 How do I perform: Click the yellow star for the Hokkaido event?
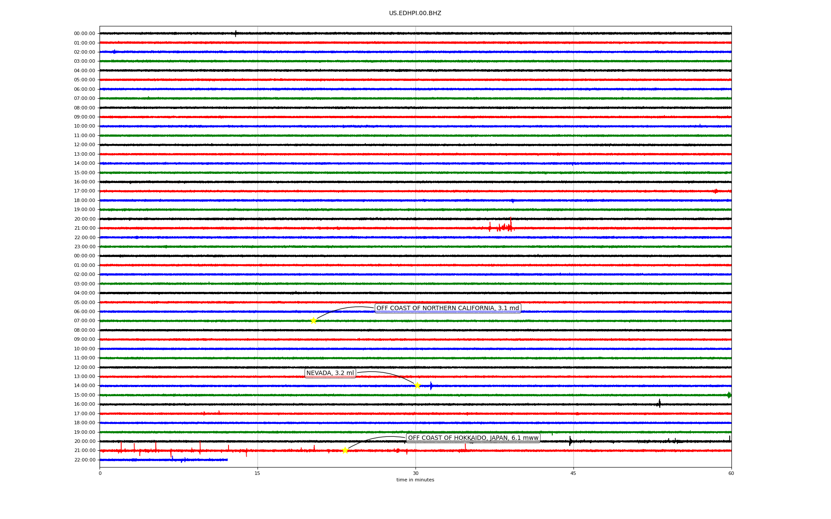click(345, 451)
